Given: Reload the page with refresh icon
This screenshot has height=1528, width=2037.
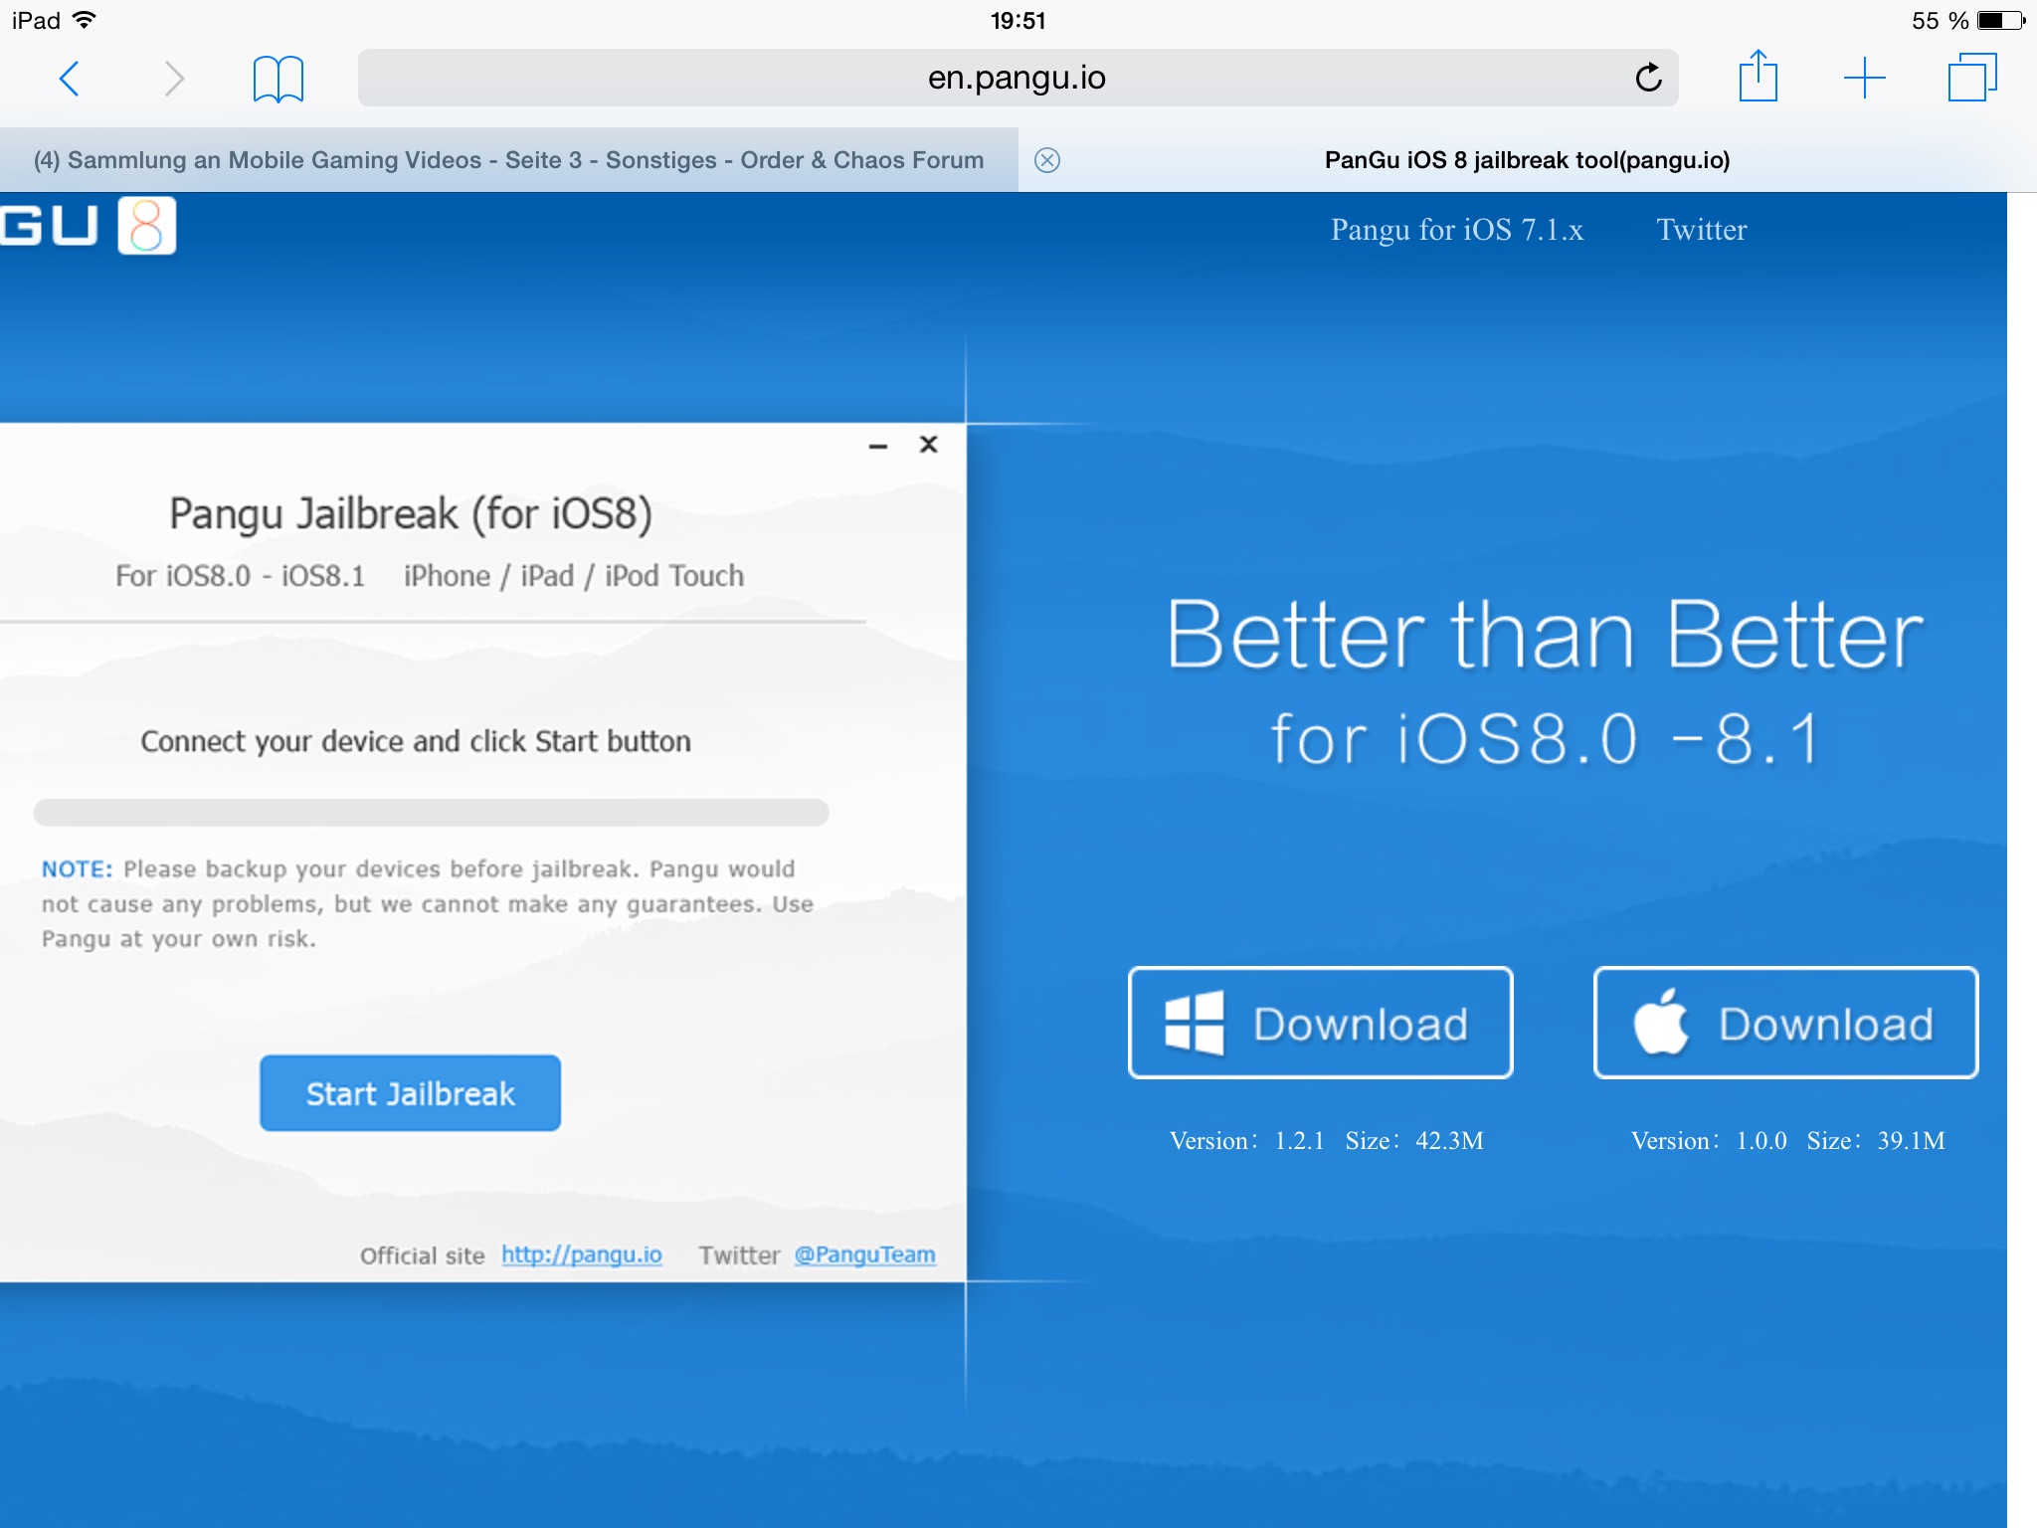Looking at the screenshot, I should (x=1648, y=78).
